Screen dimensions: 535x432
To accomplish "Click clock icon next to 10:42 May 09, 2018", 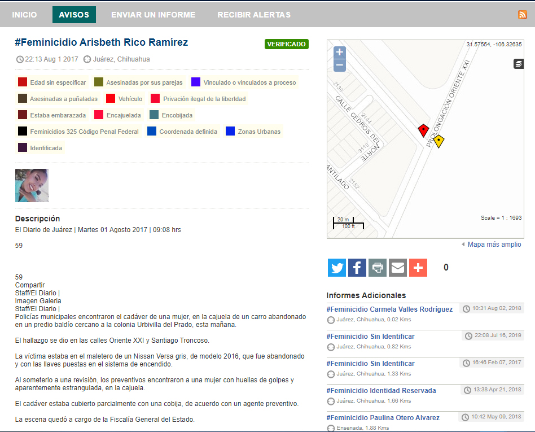I will pos(466,417).
